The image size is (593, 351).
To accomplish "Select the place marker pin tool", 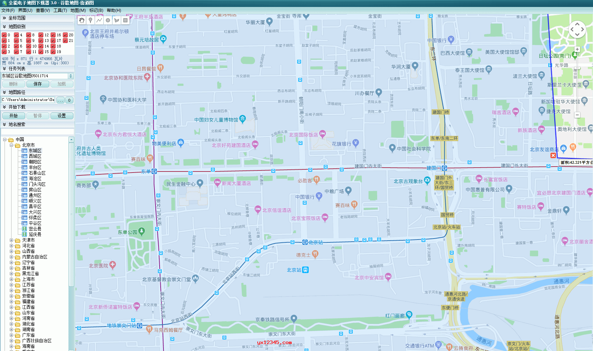I will 90,20.
